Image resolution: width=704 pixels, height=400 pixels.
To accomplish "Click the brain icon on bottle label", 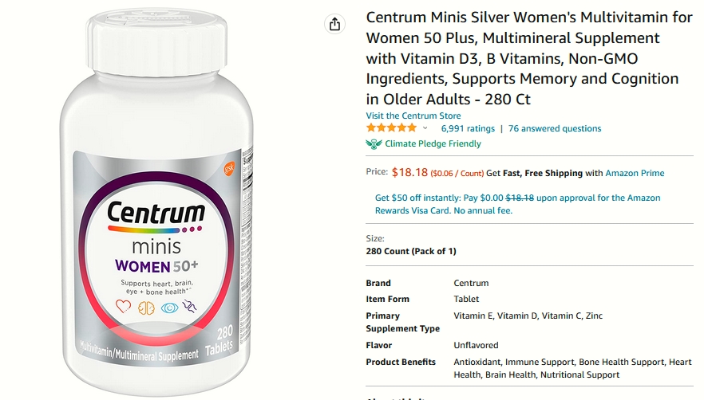I will (146, 308).
